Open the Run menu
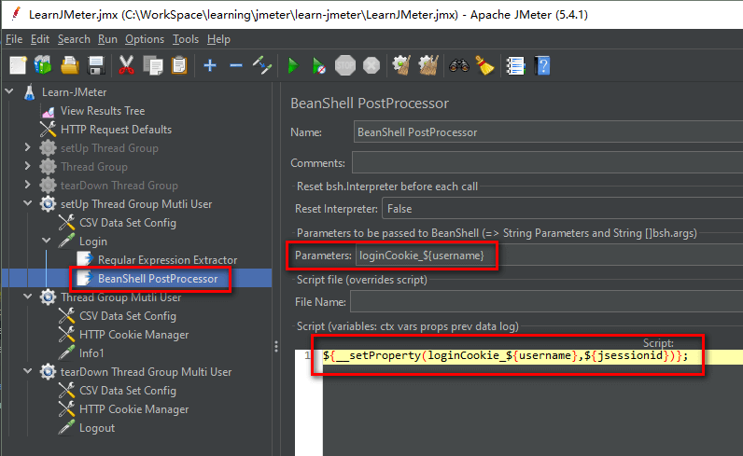 pyautogui.click(x=107, y=39)
